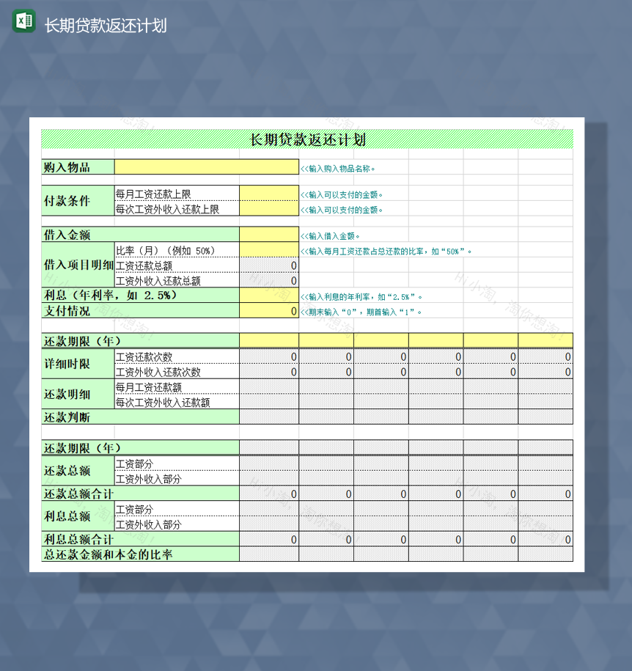632x671 pixels.
Task: Select the 工资还款次数 row label
Action: (x=147, y=357)
